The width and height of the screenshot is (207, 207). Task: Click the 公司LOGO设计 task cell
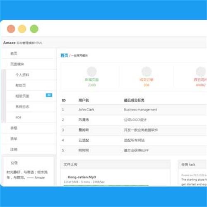[135, 120]
